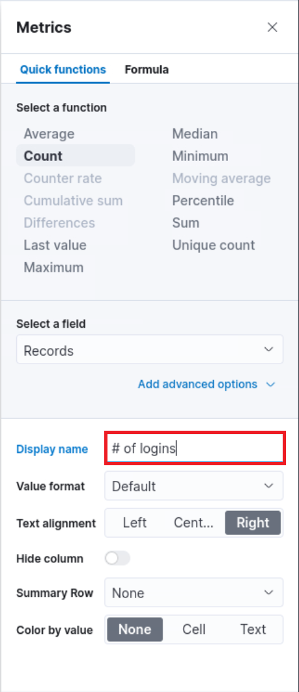The image size is (299, 692).
Task: Select Right text alignment
Action: point(253,523)
